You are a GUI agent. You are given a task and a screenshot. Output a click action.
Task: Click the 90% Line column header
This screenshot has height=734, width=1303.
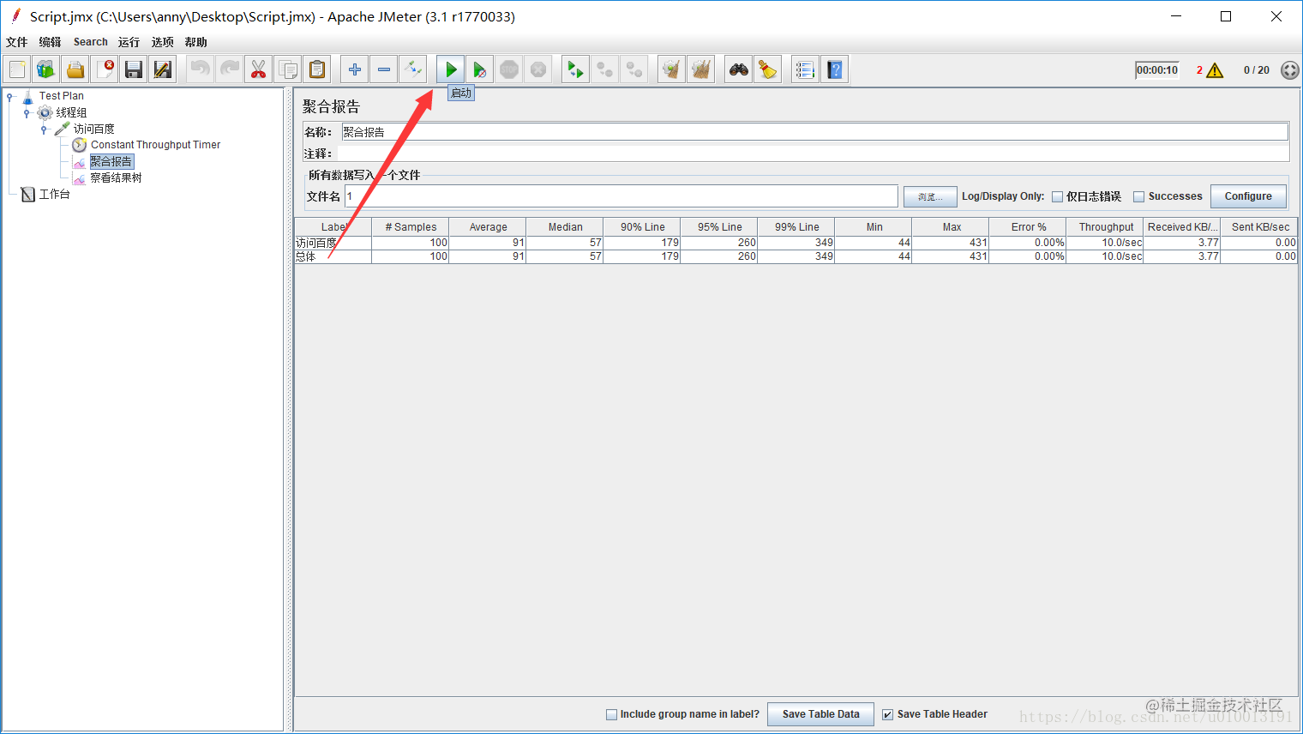[x=642, y=227]
